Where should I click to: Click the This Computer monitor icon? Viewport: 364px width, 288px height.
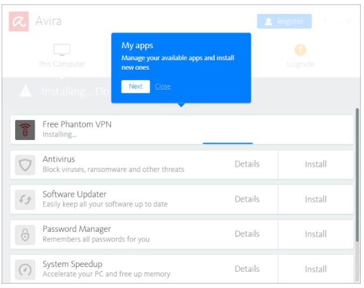tap(62, 50)
